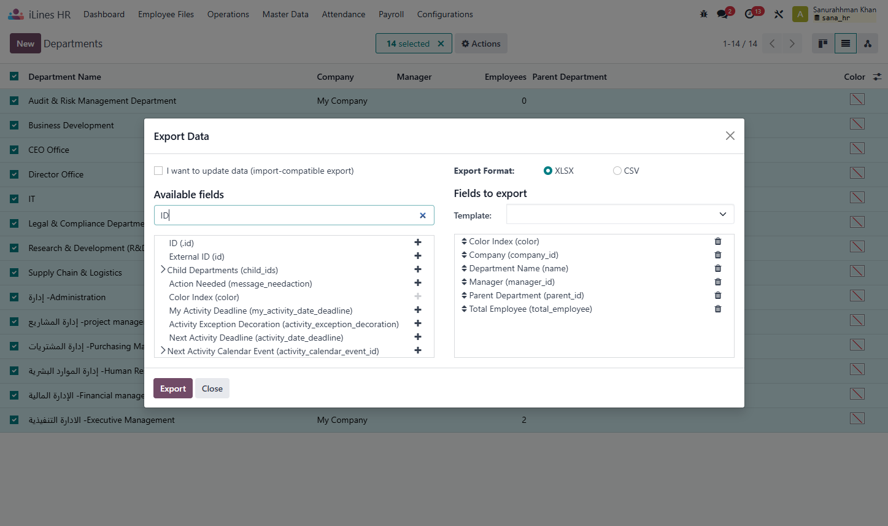Close the export dialog with Close button

[212, 389]
